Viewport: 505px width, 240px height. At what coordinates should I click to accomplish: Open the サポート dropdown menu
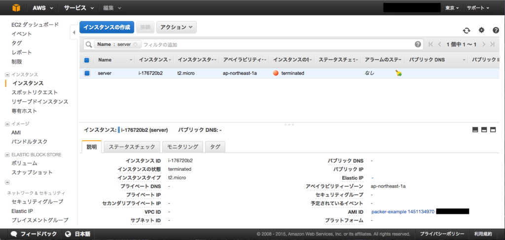pos(478,8)
